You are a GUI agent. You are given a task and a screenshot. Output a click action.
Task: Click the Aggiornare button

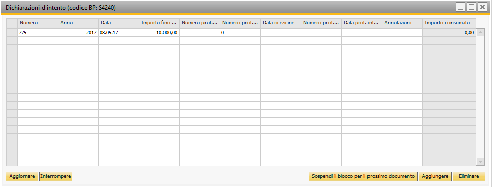coord(22,176)
